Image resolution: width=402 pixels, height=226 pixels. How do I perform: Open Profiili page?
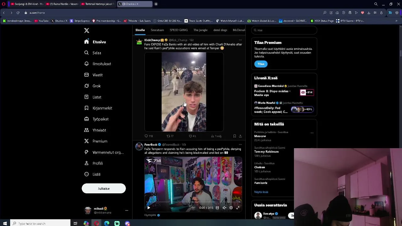(94, 163)
